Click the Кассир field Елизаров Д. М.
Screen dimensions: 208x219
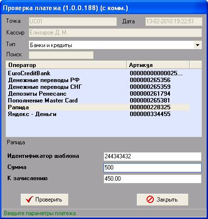pos(115,33)
